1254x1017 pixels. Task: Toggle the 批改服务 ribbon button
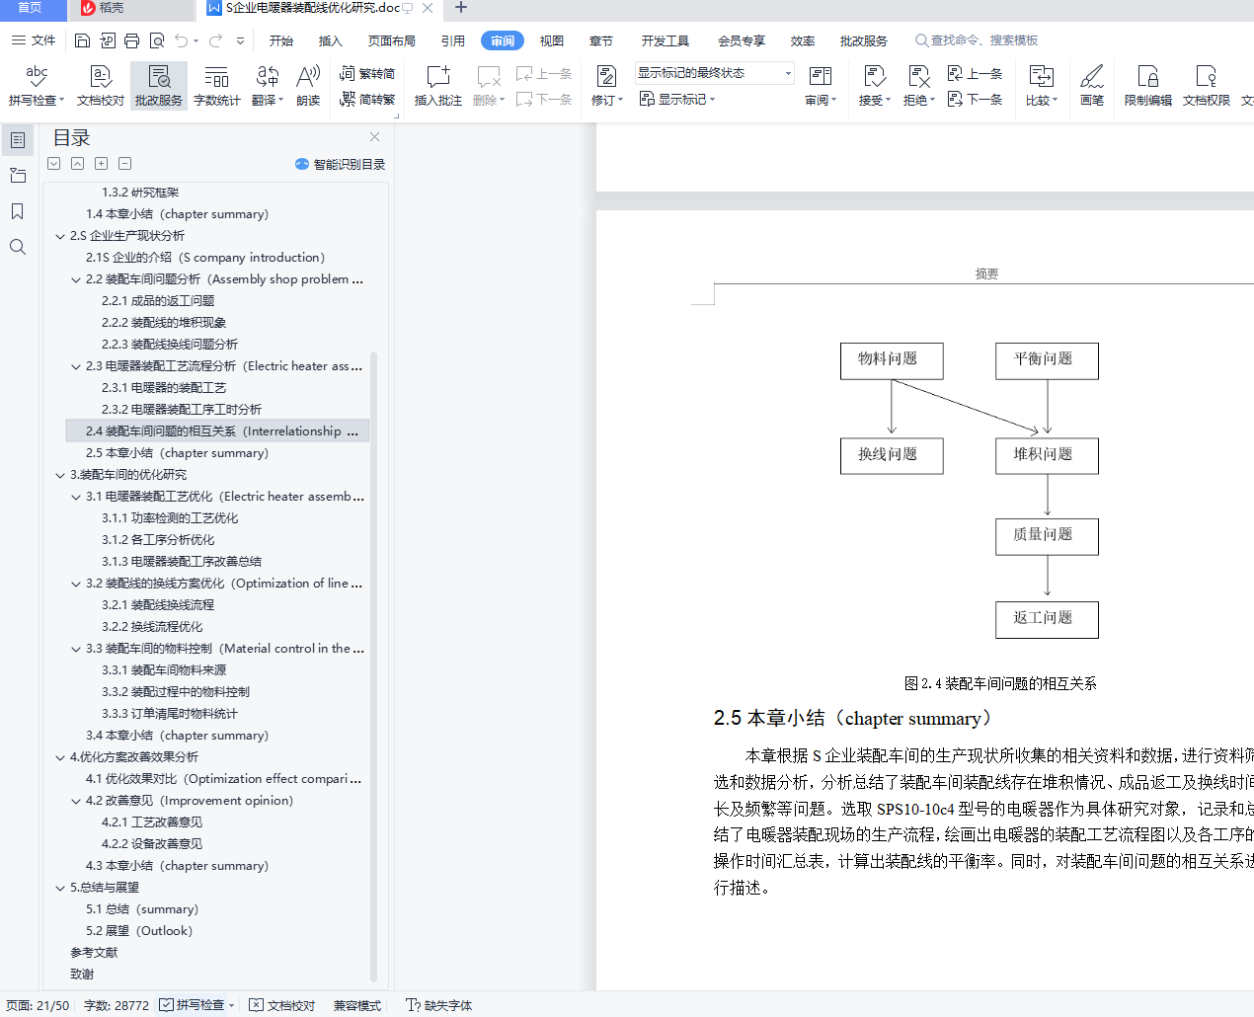coord(159,86)
